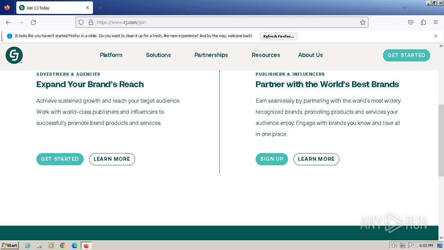Select the Join CJ Today tab
This screenshot has height=250, width=444.
[54, 8]
